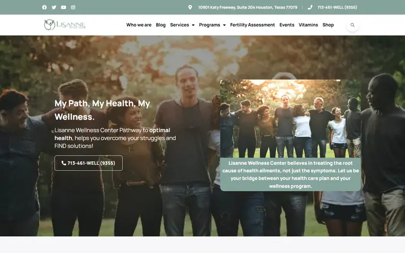405x253 pixels.
Task: Click the 'Lisanne Wellness Center Pathway to optimal health' paragraph
Action: (x=115, y=138)
